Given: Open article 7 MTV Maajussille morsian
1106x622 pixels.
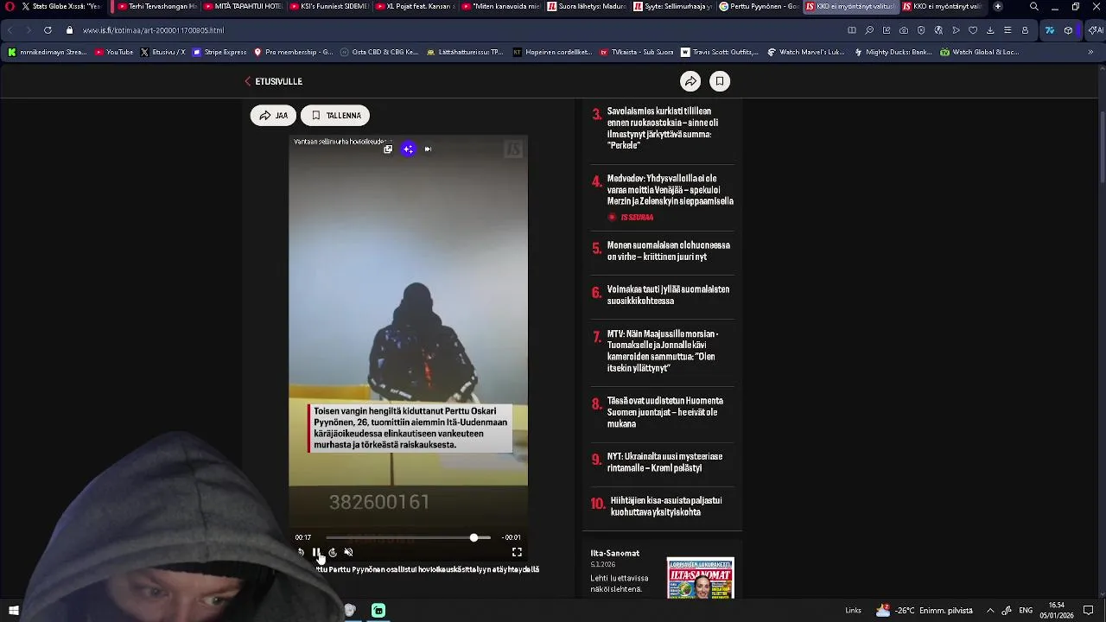Looking at the screenshot, I should (662, 351).
